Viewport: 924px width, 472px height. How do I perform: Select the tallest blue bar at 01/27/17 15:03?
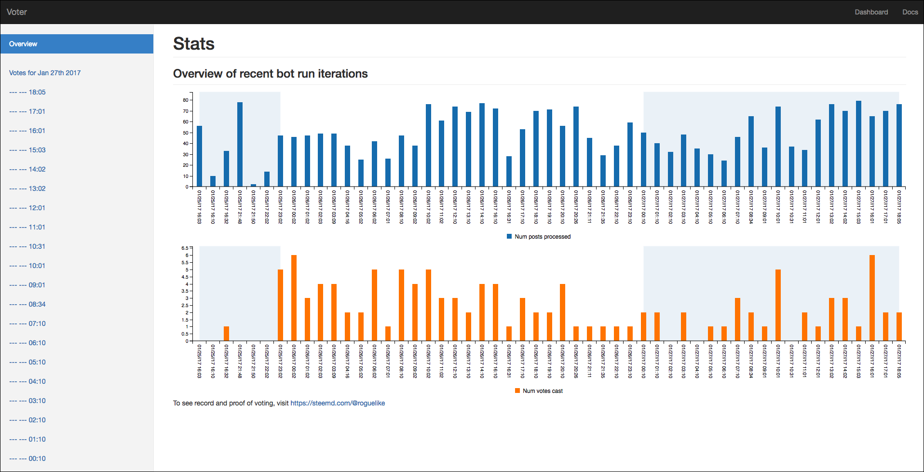(858, 144)
